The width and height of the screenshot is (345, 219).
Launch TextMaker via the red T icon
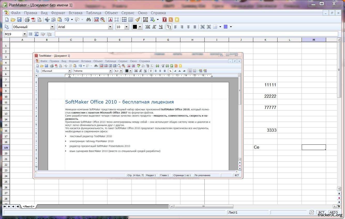point(165,20)
